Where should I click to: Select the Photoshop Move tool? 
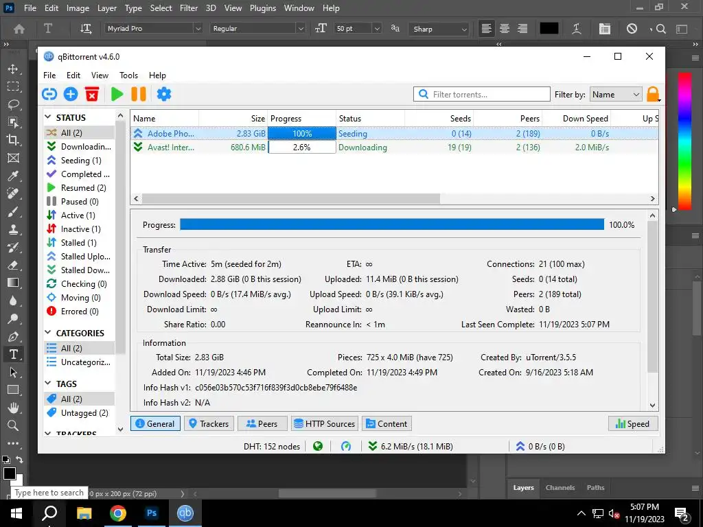point(13,69)
